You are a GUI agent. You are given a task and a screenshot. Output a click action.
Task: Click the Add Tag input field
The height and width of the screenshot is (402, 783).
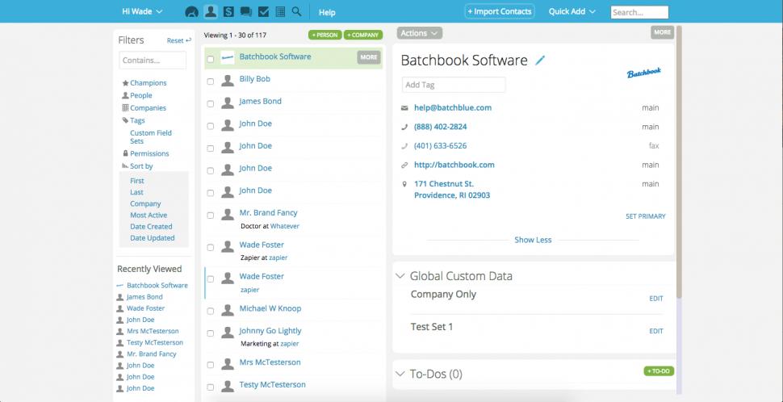454,85
